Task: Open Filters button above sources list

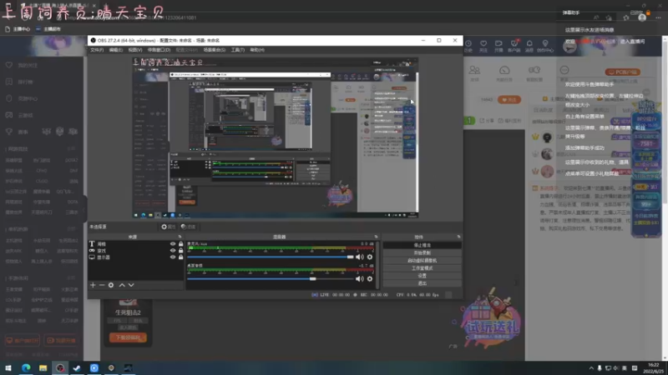Action: coord(189,227)
